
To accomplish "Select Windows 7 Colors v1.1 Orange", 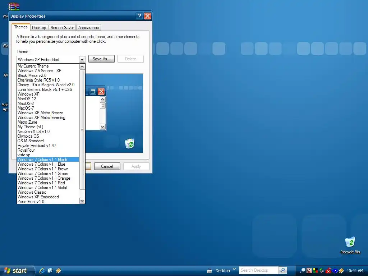I will (x=48, y=178).
